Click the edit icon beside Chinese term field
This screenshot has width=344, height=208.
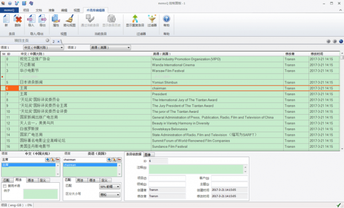coord(53,159)
